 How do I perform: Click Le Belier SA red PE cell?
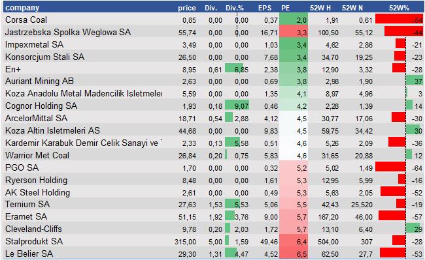pyautogui.click(x=294, y=253)
